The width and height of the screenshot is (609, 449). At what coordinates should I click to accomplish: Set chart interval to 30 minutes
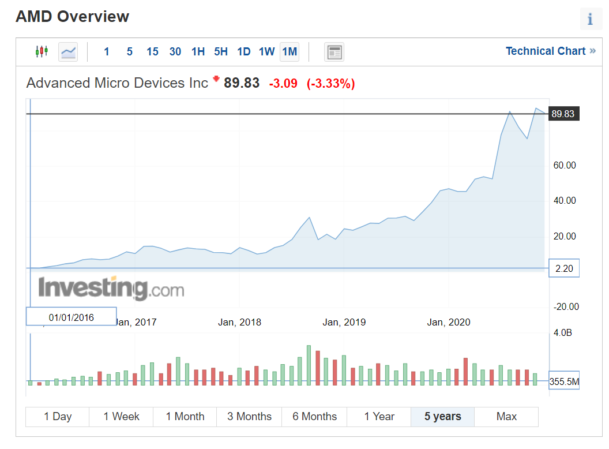pyautogui.click(x=175, y=52)
